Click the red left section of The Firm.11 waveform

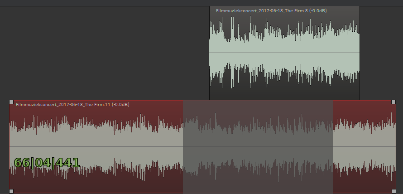(95, 131)
